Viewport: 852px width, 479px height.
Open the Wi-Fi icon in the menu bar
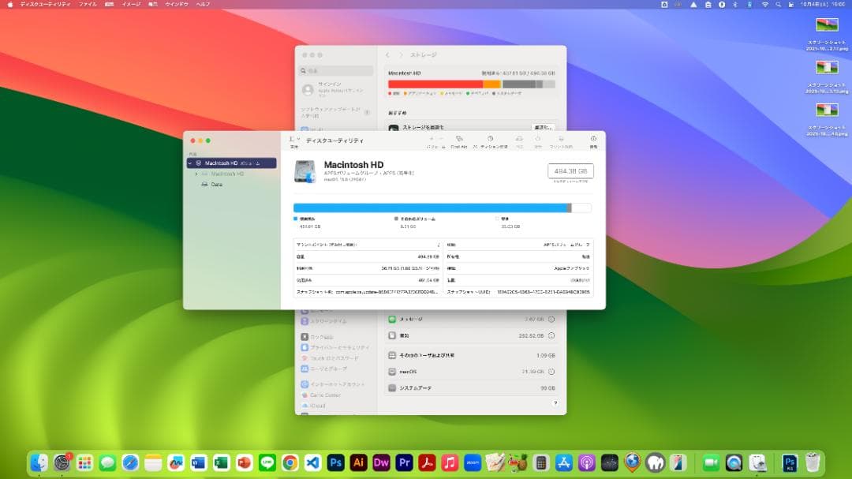coord(766,4)
